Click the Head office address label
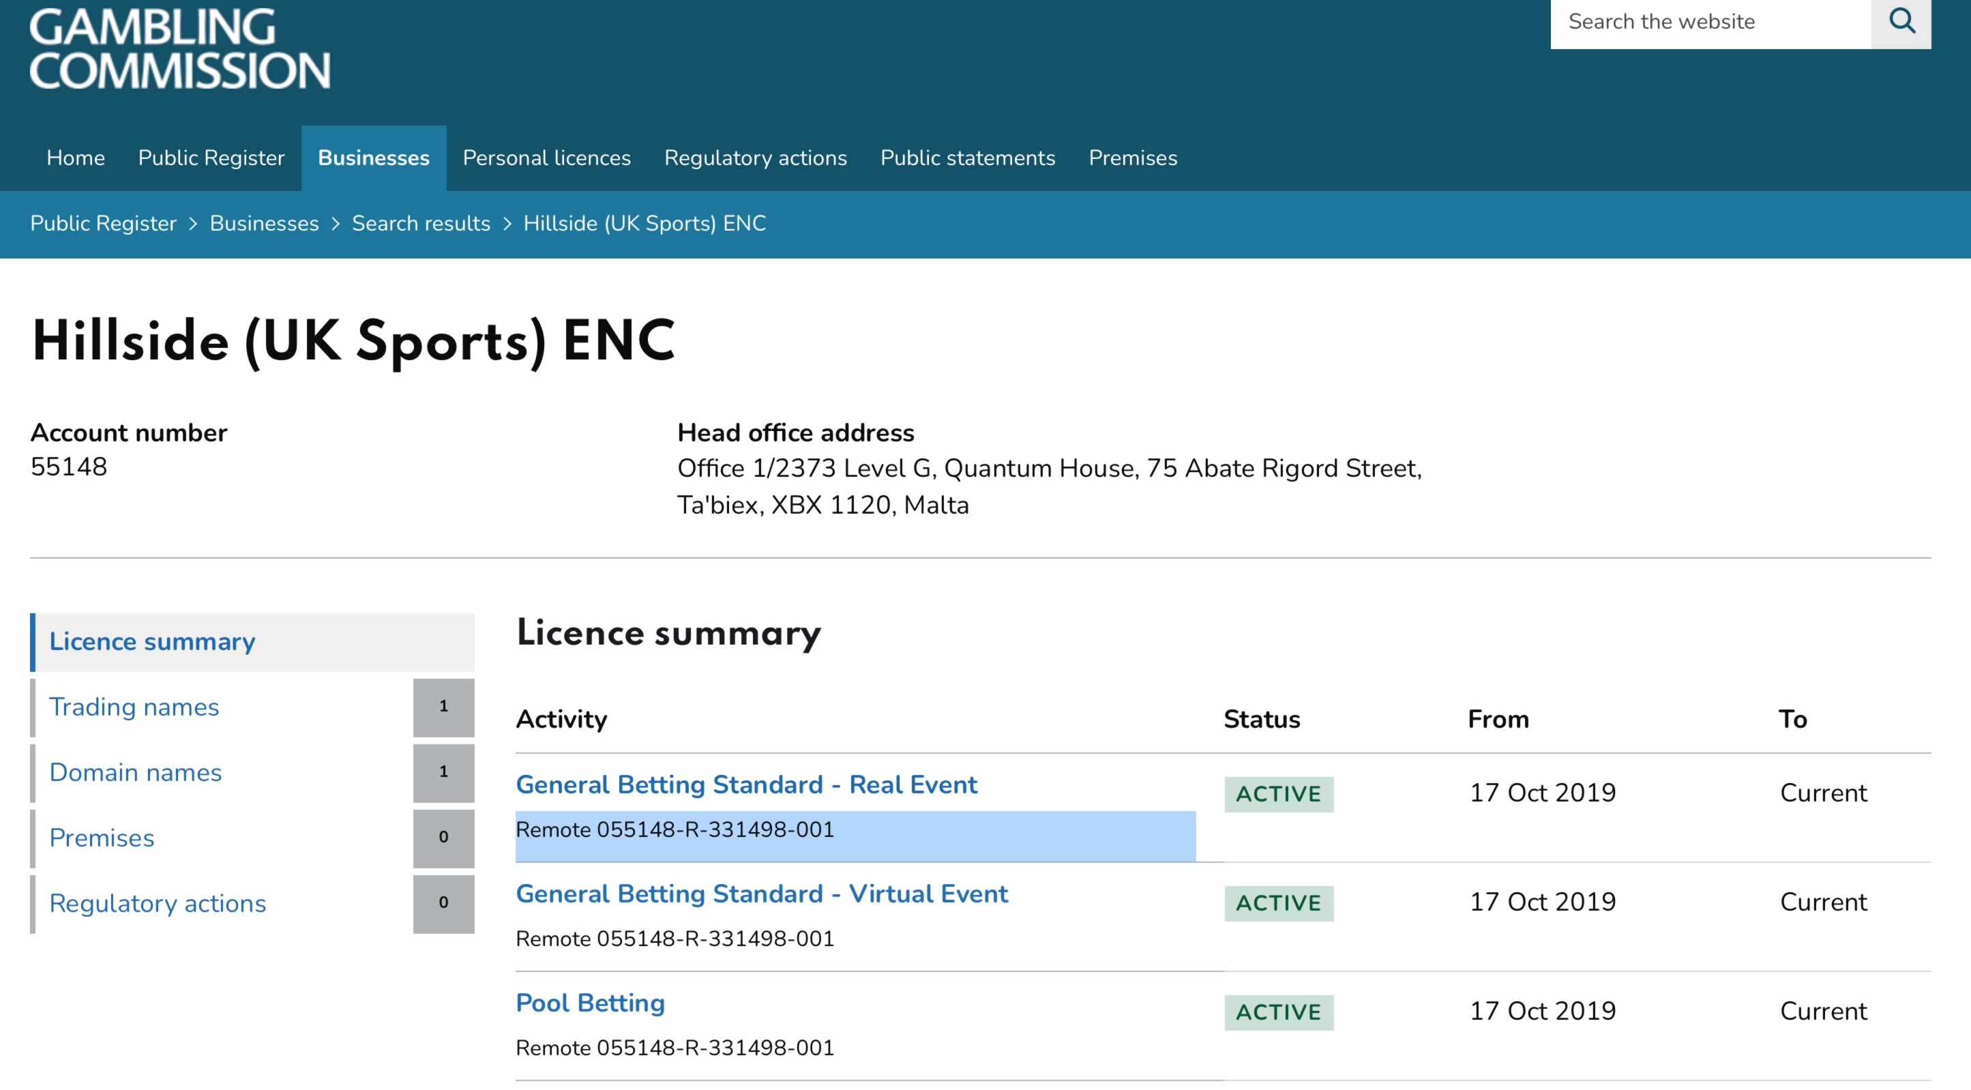The image size is (1971, 1090). click(x=796, y=433)
